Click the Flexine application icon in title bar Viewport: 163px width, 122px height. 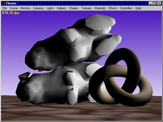pyautogui.click(x=3, y=3)
